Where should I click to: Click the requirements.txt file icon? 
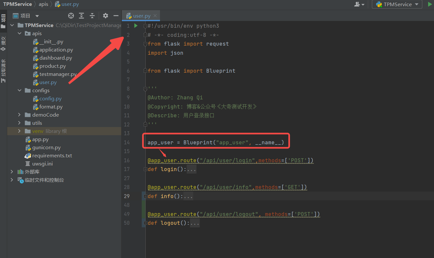tap(28, 155)
